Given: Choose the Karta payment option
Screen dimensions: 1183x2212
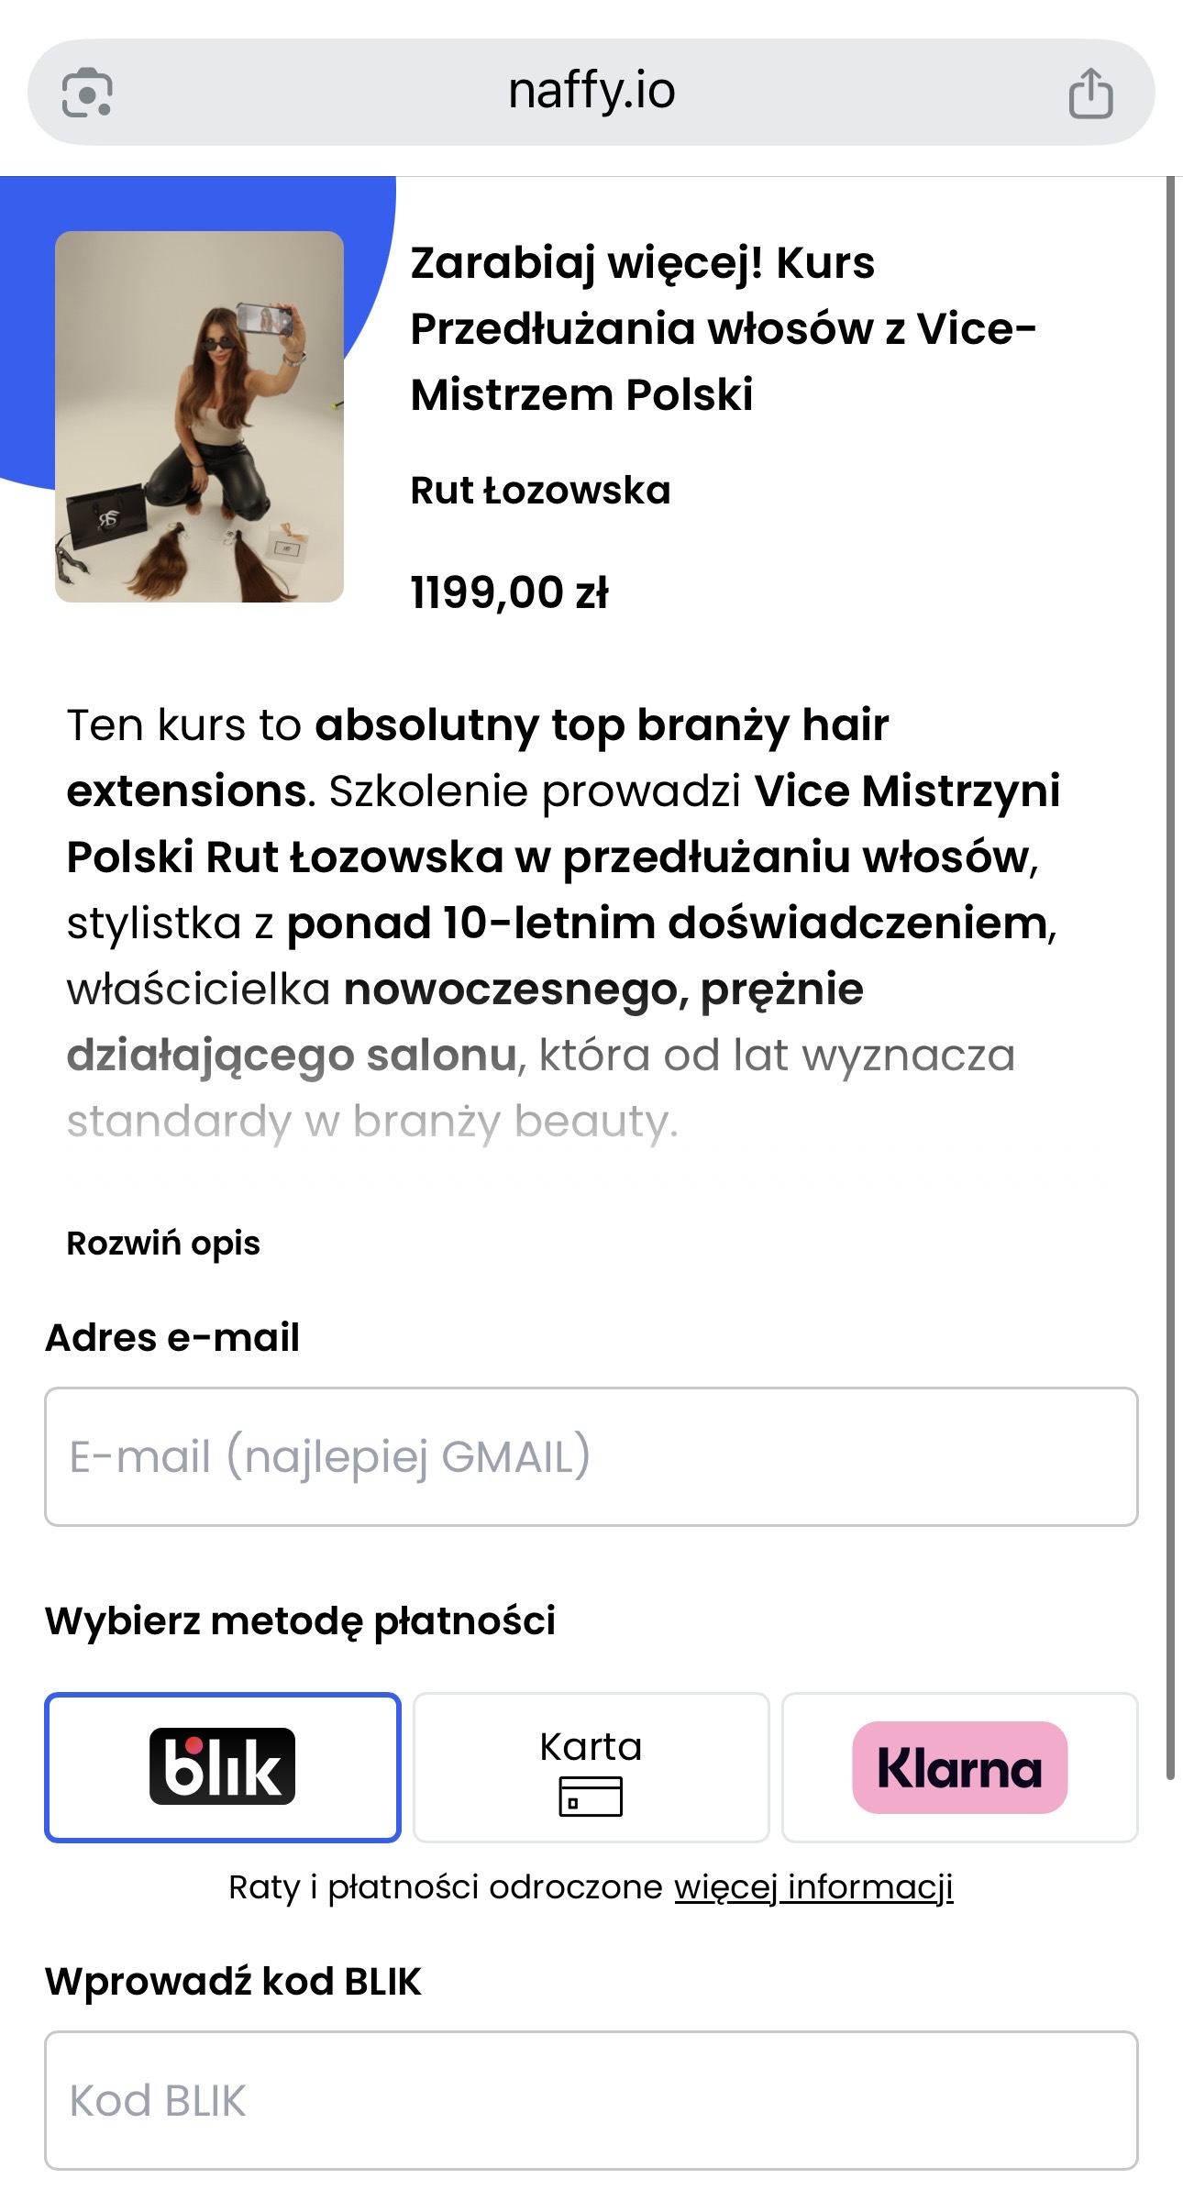Looking at the screenshot, I should click(x=591, y=1766).
